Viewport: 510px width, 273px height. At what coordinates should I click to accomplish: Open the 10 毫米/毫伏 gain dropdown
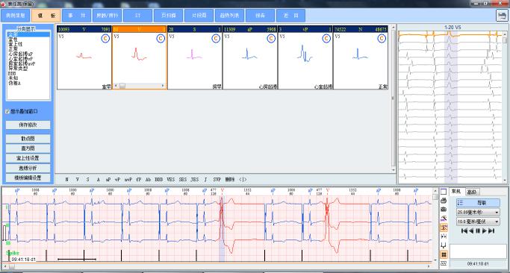[x=478, y=222]
